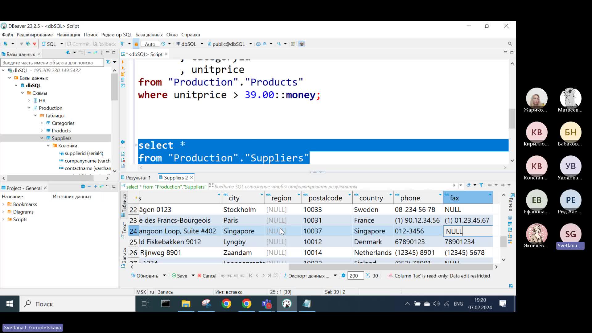Click the execute SQL statement arrow
Screen dimensions: 592x333
tap(123, 62)
